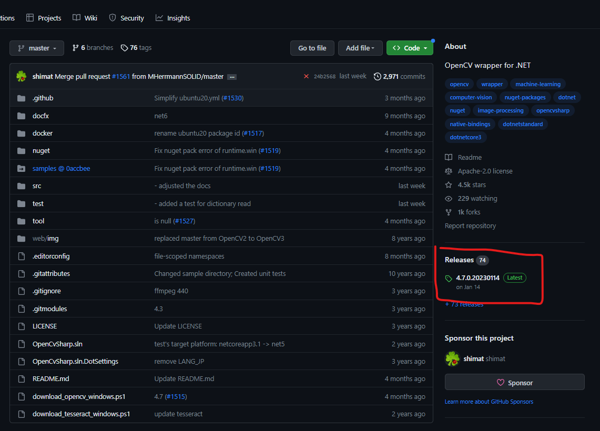Click the Readme book icon
Image resolution: width=600 pixels, height=431 pixels.
449,158
